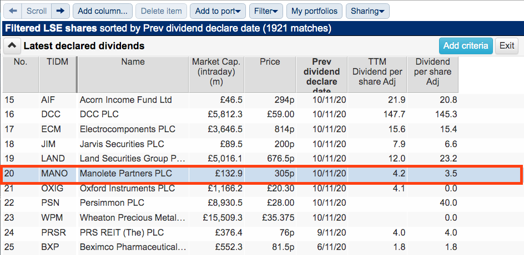
Task: Exit the filter criteria panel
Action: click(x=507, y=45)
